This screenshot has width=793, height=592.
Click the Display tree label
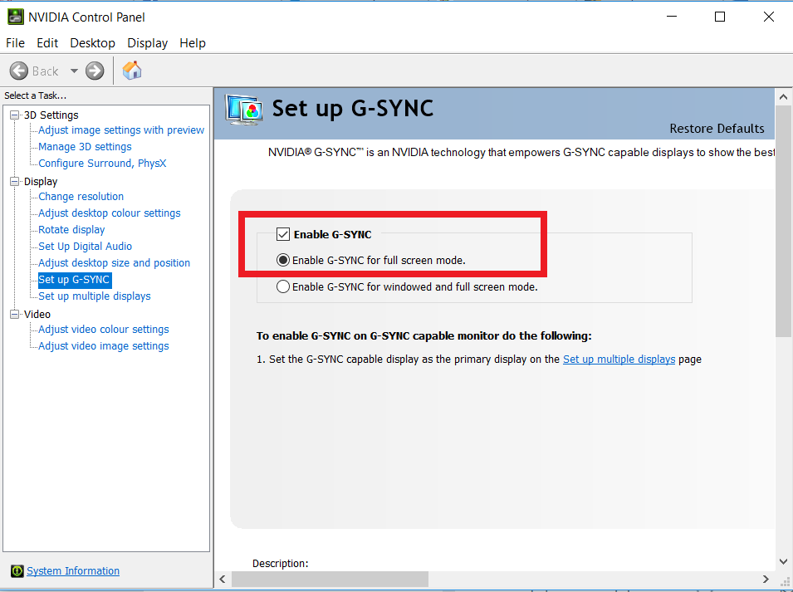point(41,182)
